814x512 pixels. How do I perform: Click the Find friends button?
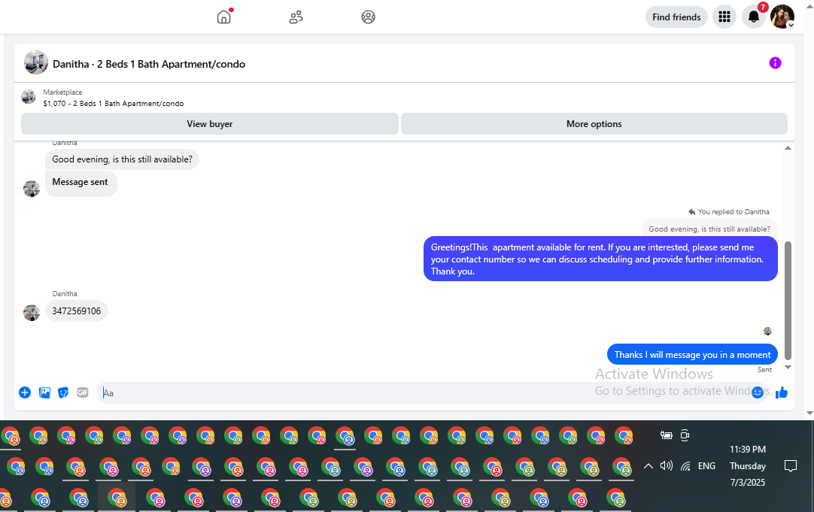point(676,17)
